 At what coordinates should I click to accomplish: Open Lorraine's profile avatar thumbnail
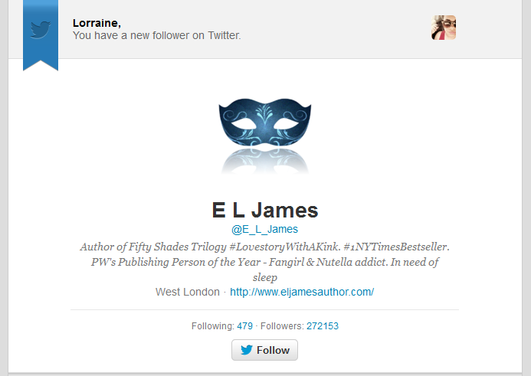[x=444, y=28]
